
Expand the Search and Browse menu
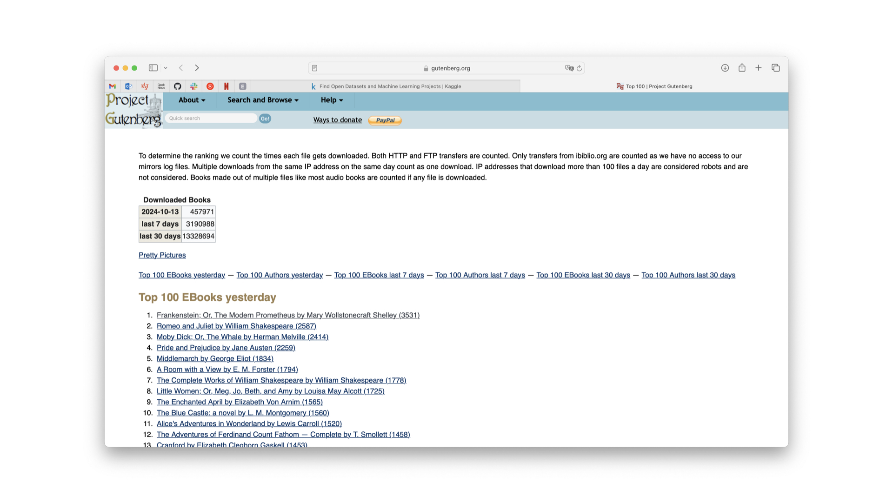pyautogui.click(x=263, y=100)
